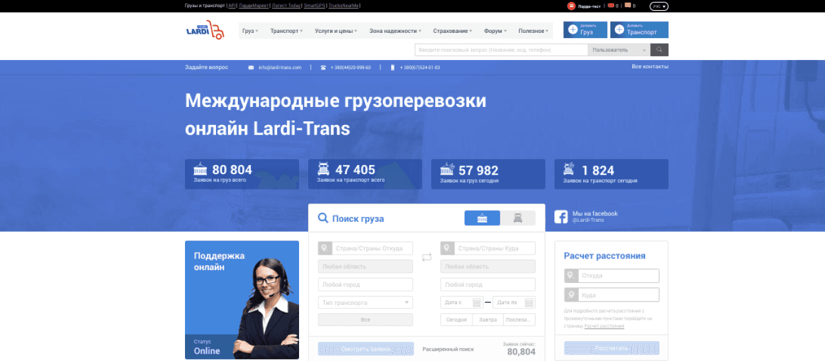Click the Facebook icon
Image resolution: width=825 pixels, height=361 pixels.
pyautogui.click(x=561, y=217)
